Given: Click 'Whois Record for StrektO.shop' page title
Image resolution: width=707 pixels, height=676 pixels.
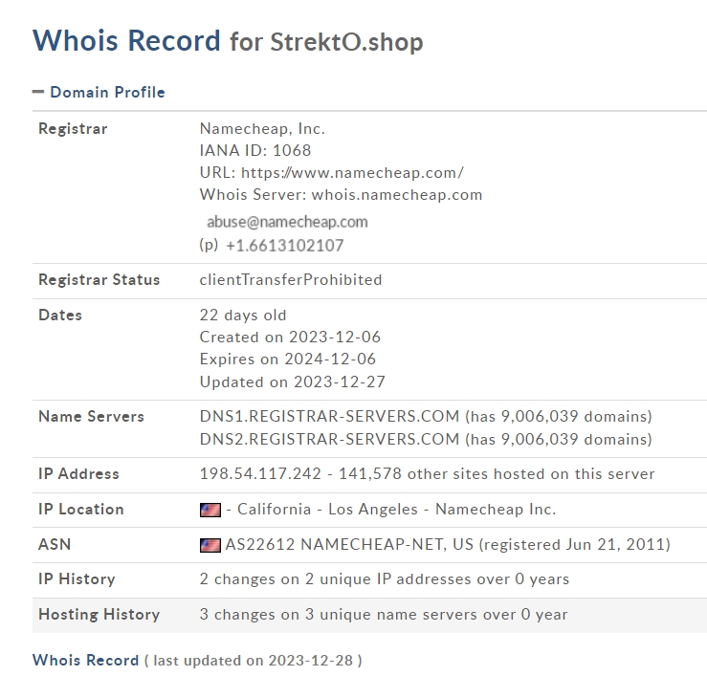Looking at the screenshot, I should pyautogui.click(x=228, y=41).
